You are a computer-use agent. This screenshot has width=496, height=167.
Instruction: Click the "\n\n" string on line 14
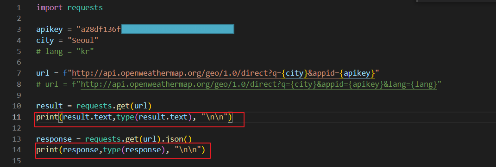tap(188, 150)
